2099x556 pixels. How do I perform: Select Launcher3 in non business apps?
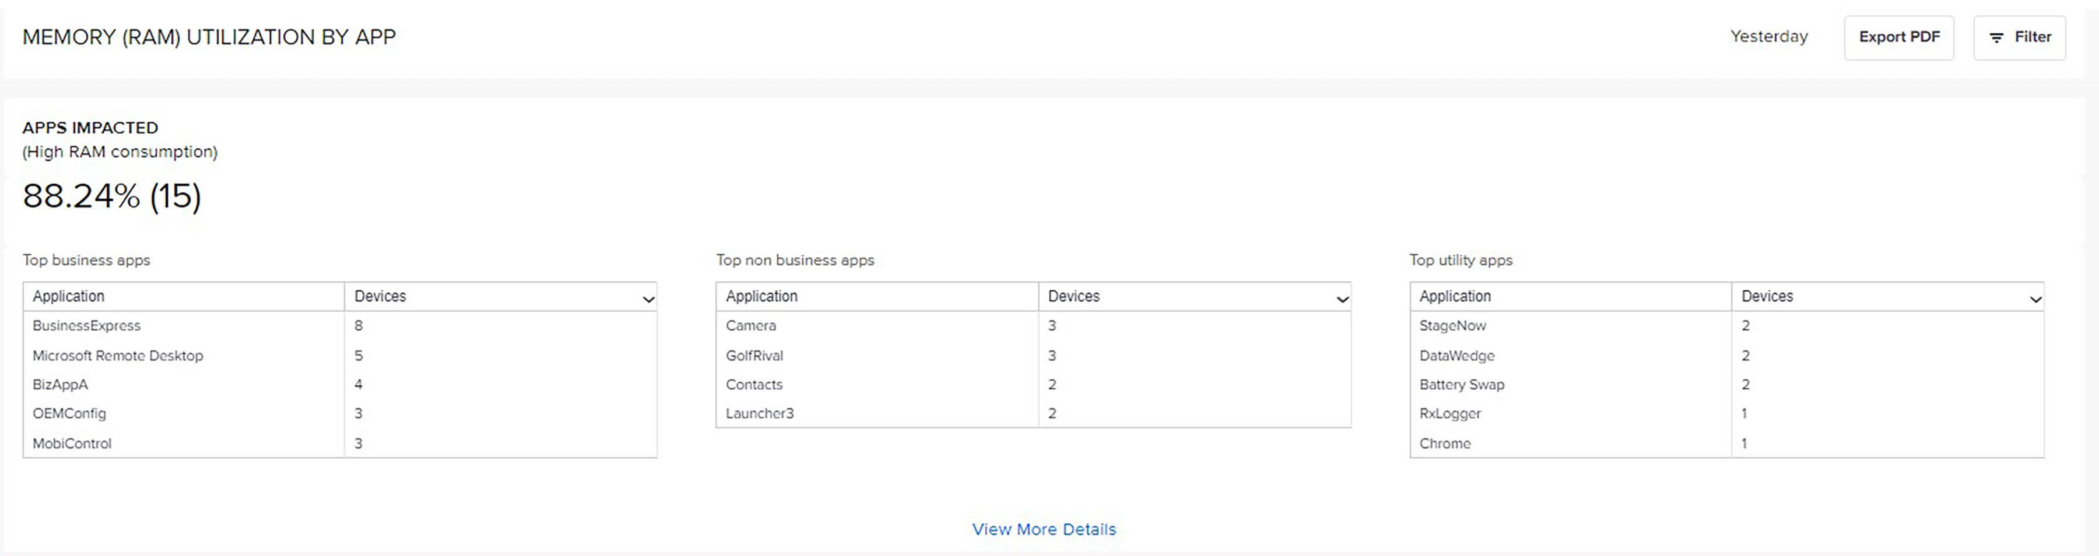click(759, 414)
